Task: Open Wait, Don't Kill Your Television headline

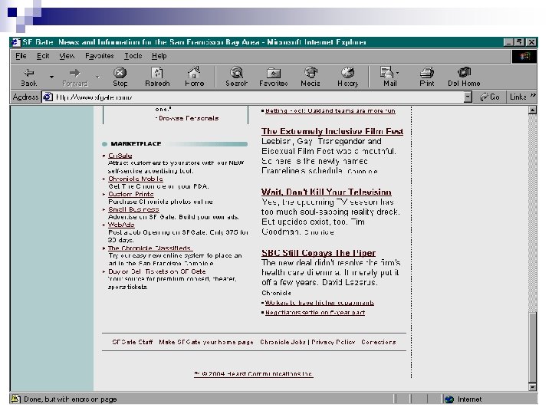Action: pos(327,192)
